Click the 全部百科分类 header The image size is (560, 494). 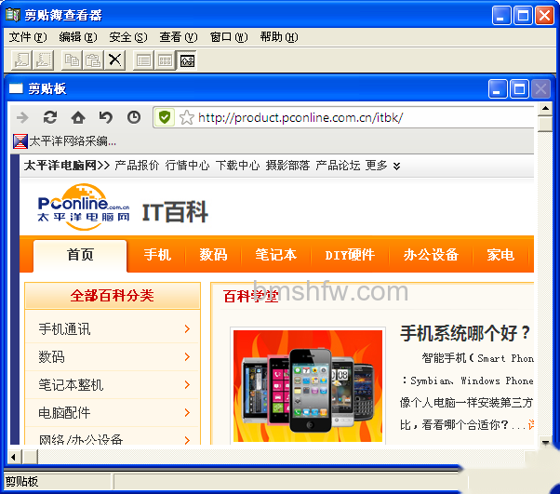[113, 296]
